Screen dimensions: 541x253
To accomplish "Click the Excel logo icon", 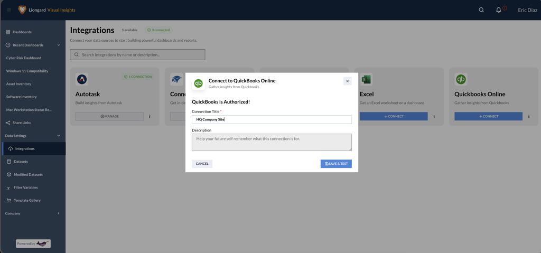I will [x=366, y=79].
